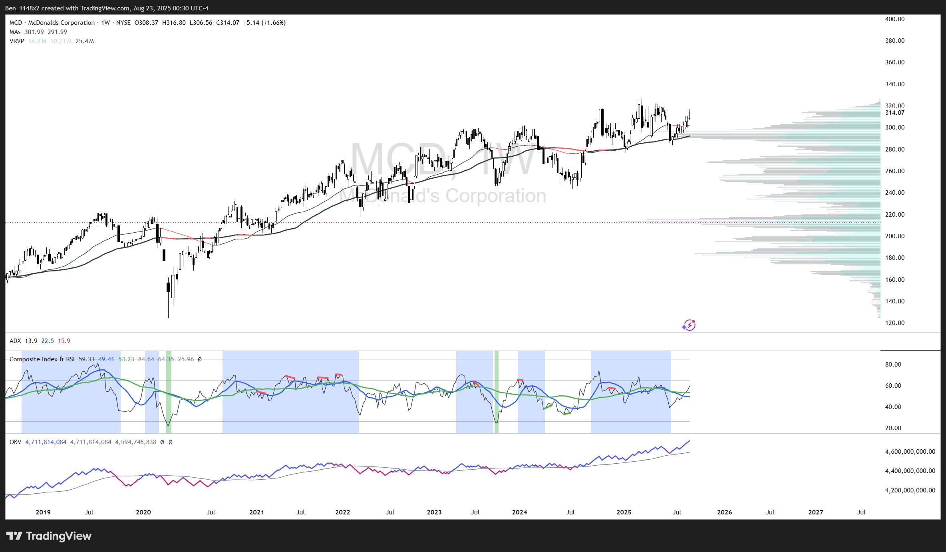Screen dimensions: 946x552
Task: Click the +5.14 (+1.66%) change value
Action: point(264,23)
